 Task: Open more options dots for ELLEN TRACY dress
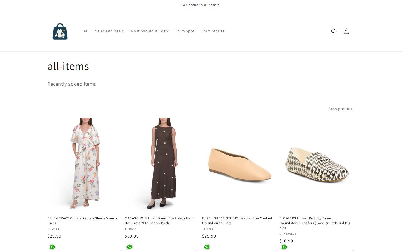point(120,250)
